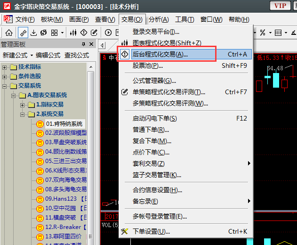Click the candlestick chart trading toolbar icon
The width and height of the screenshot is (297, 245).
click(73, 33)
